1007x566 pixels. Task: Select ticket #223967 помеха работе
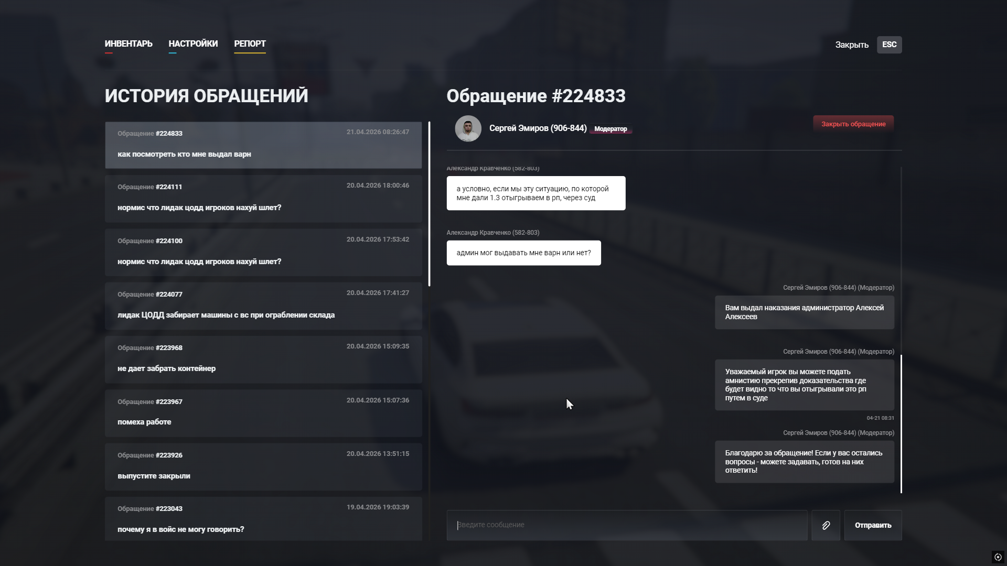[263, 413]
